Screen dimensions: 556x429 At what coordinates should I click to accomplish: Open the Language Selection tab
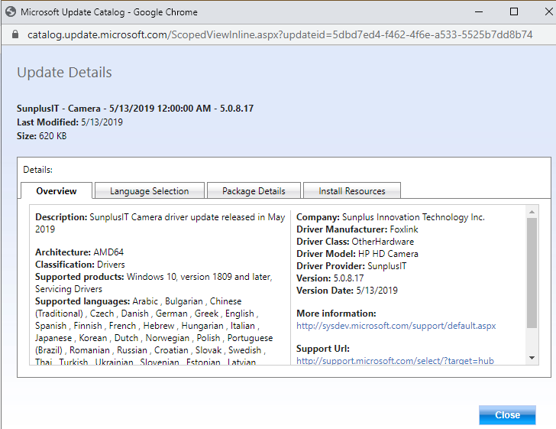coord(149,191)
